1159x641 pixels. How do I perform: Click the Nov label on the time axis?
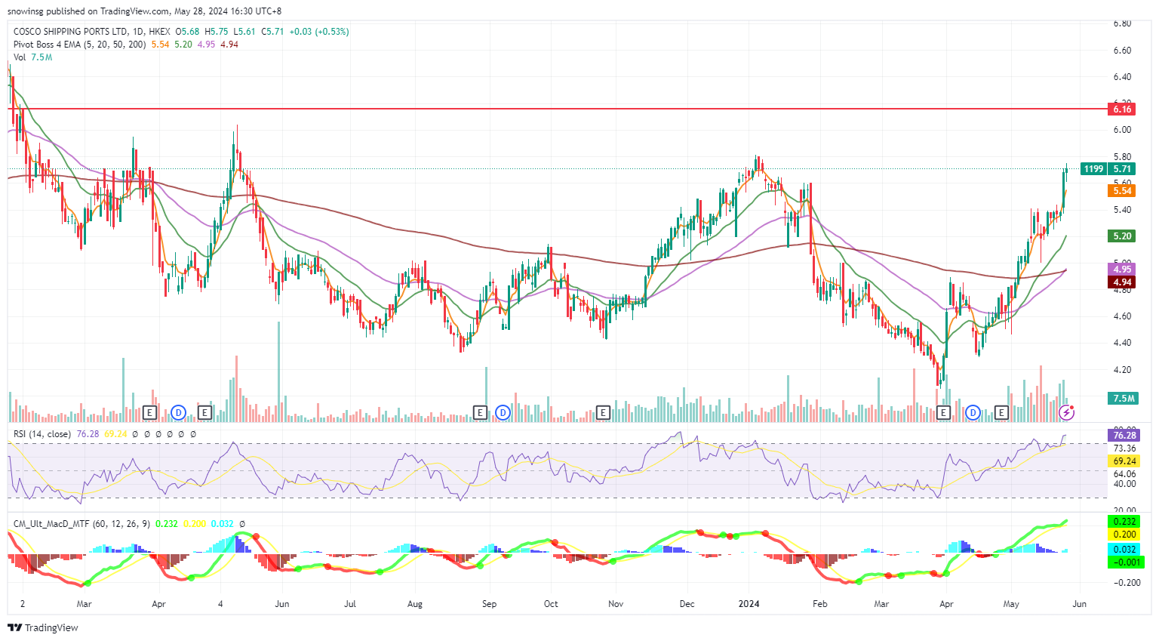tap(616, 604)
